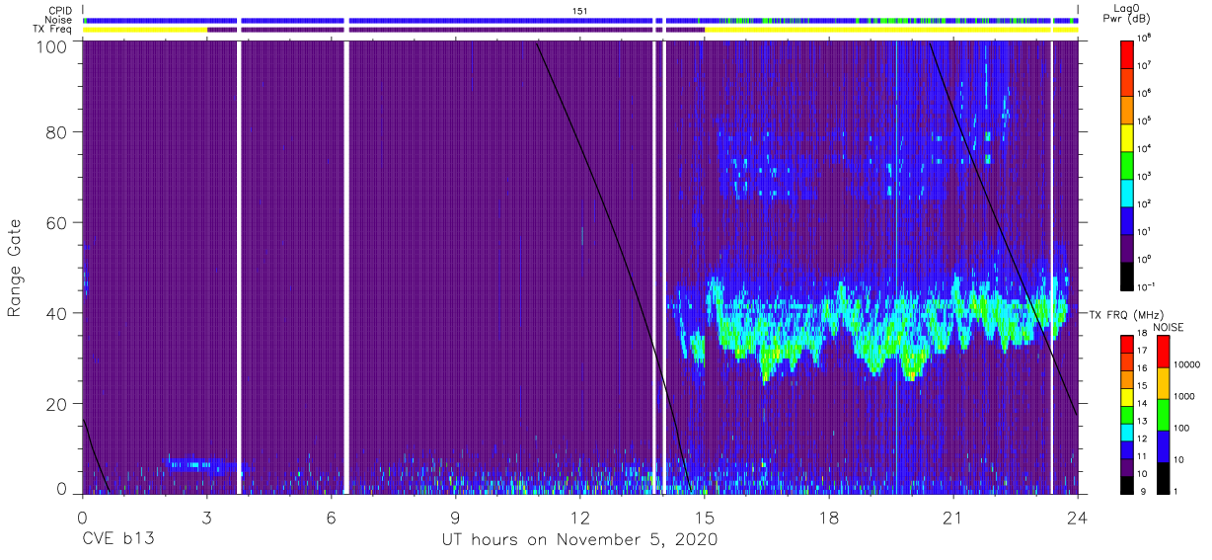This screenshot has height=560, width=1212.
Task: Click x-axis tick label '15'
Action: (x=705, y=517)
